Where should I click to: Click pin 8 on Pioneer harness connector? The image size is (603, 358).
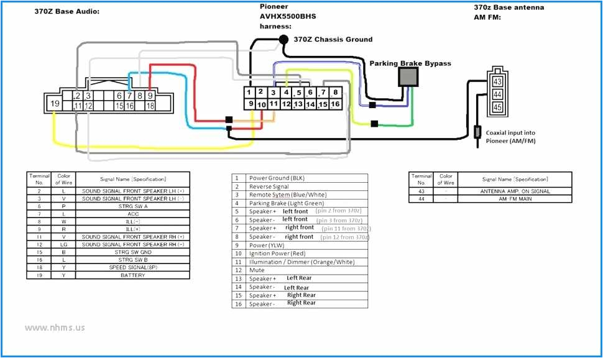tap(335, 93)
